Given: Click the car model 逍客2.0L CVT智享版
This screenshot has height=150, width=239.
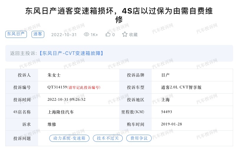Looking at the screenshot, I should tap(181, 87).
